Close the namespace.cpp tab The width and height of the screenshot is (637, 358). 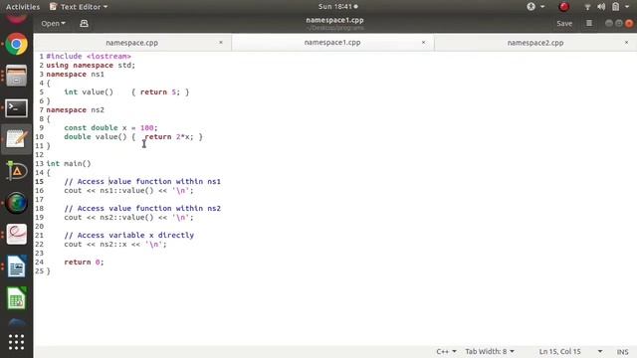click(221, 42)
